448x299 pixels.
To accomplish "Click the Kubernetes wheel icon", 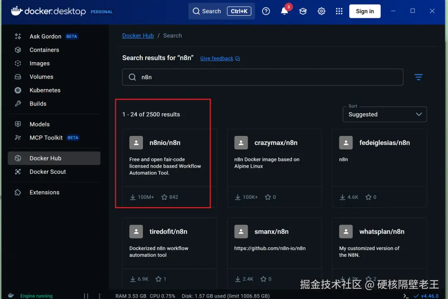I will [18, 90].
